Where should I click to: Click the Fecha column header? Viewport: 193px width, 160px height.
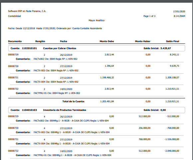point(64,41)
